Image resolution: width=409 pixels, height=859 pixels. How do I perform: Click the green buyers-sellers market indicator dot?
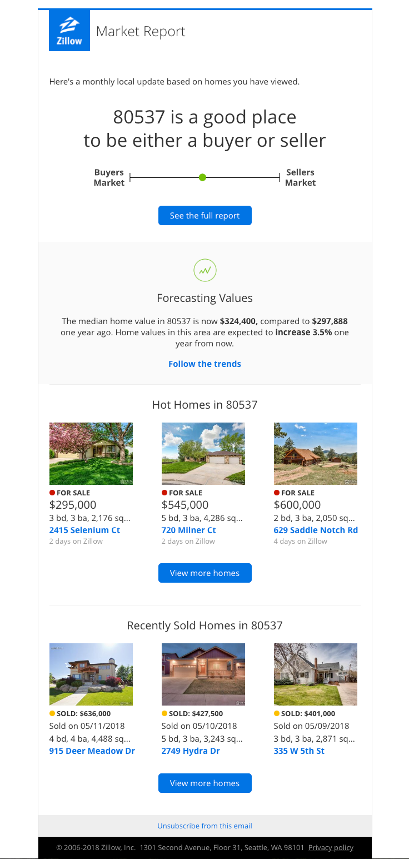202,177
